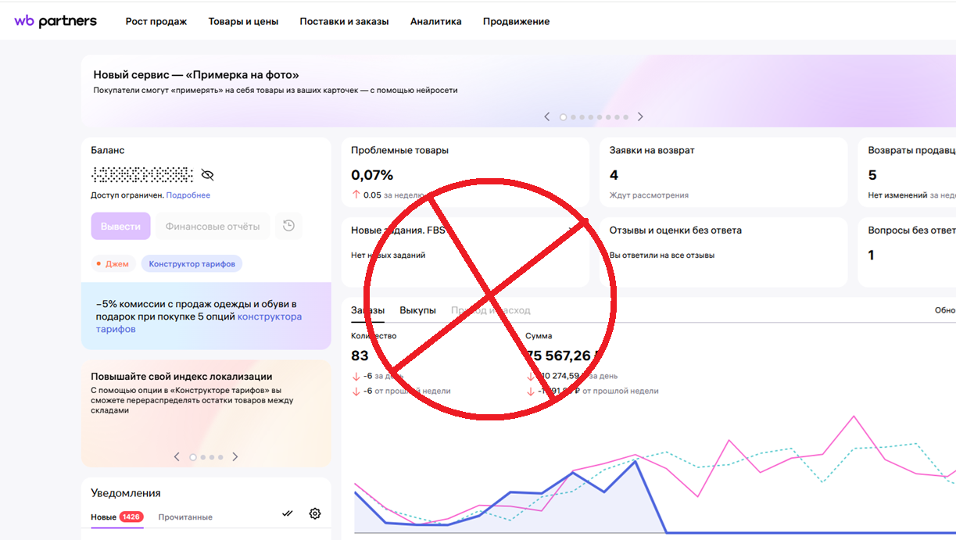
Task: Click the Вывести button
Action: click(120, 226)
